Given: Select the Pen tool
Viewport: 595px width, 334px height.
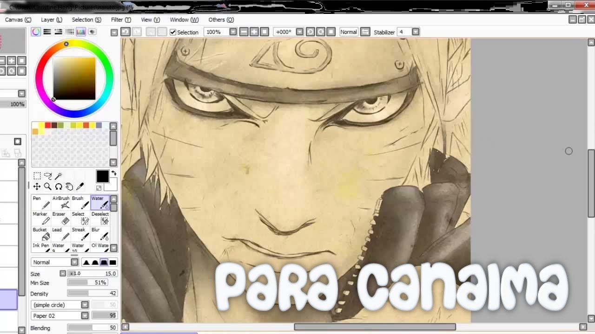Looking at the screenshot, I should pyautogui.click(x=41, y=202).
